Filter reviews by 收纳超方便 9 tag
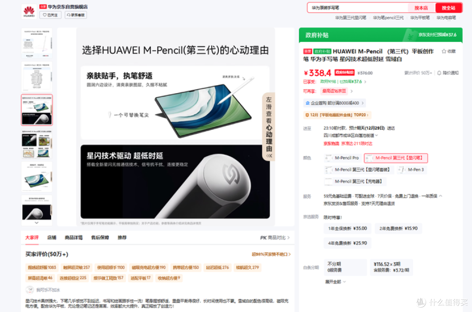 pyautogui.click(x=169, y=278)
